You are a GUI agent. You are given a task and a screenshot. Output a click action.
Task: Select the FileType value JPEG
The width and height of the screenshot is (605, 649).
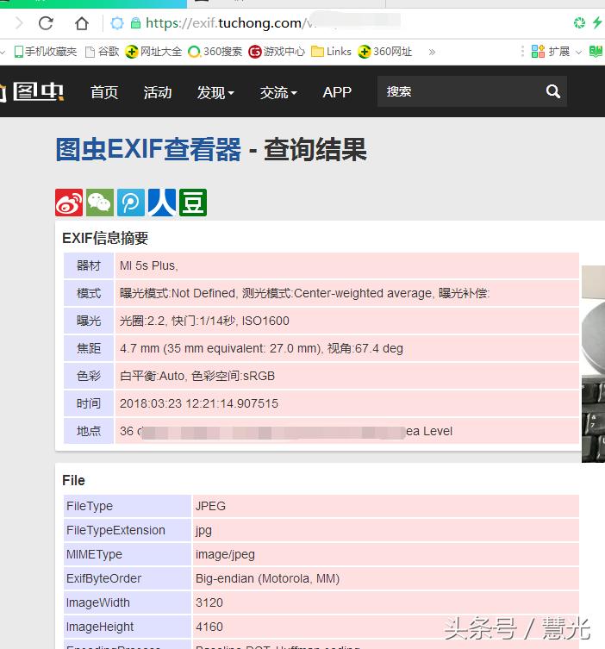386,506
